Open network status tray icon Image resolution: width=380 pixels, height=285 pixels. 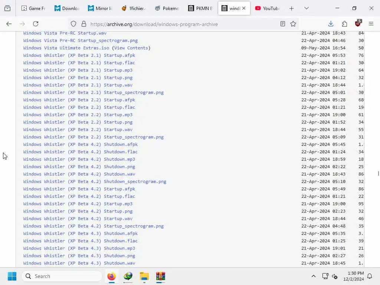(x=325, y=276)
